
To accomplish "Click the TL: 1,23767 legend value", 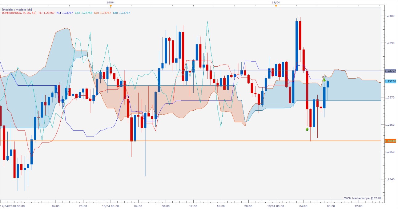I will tap(47, 13).
